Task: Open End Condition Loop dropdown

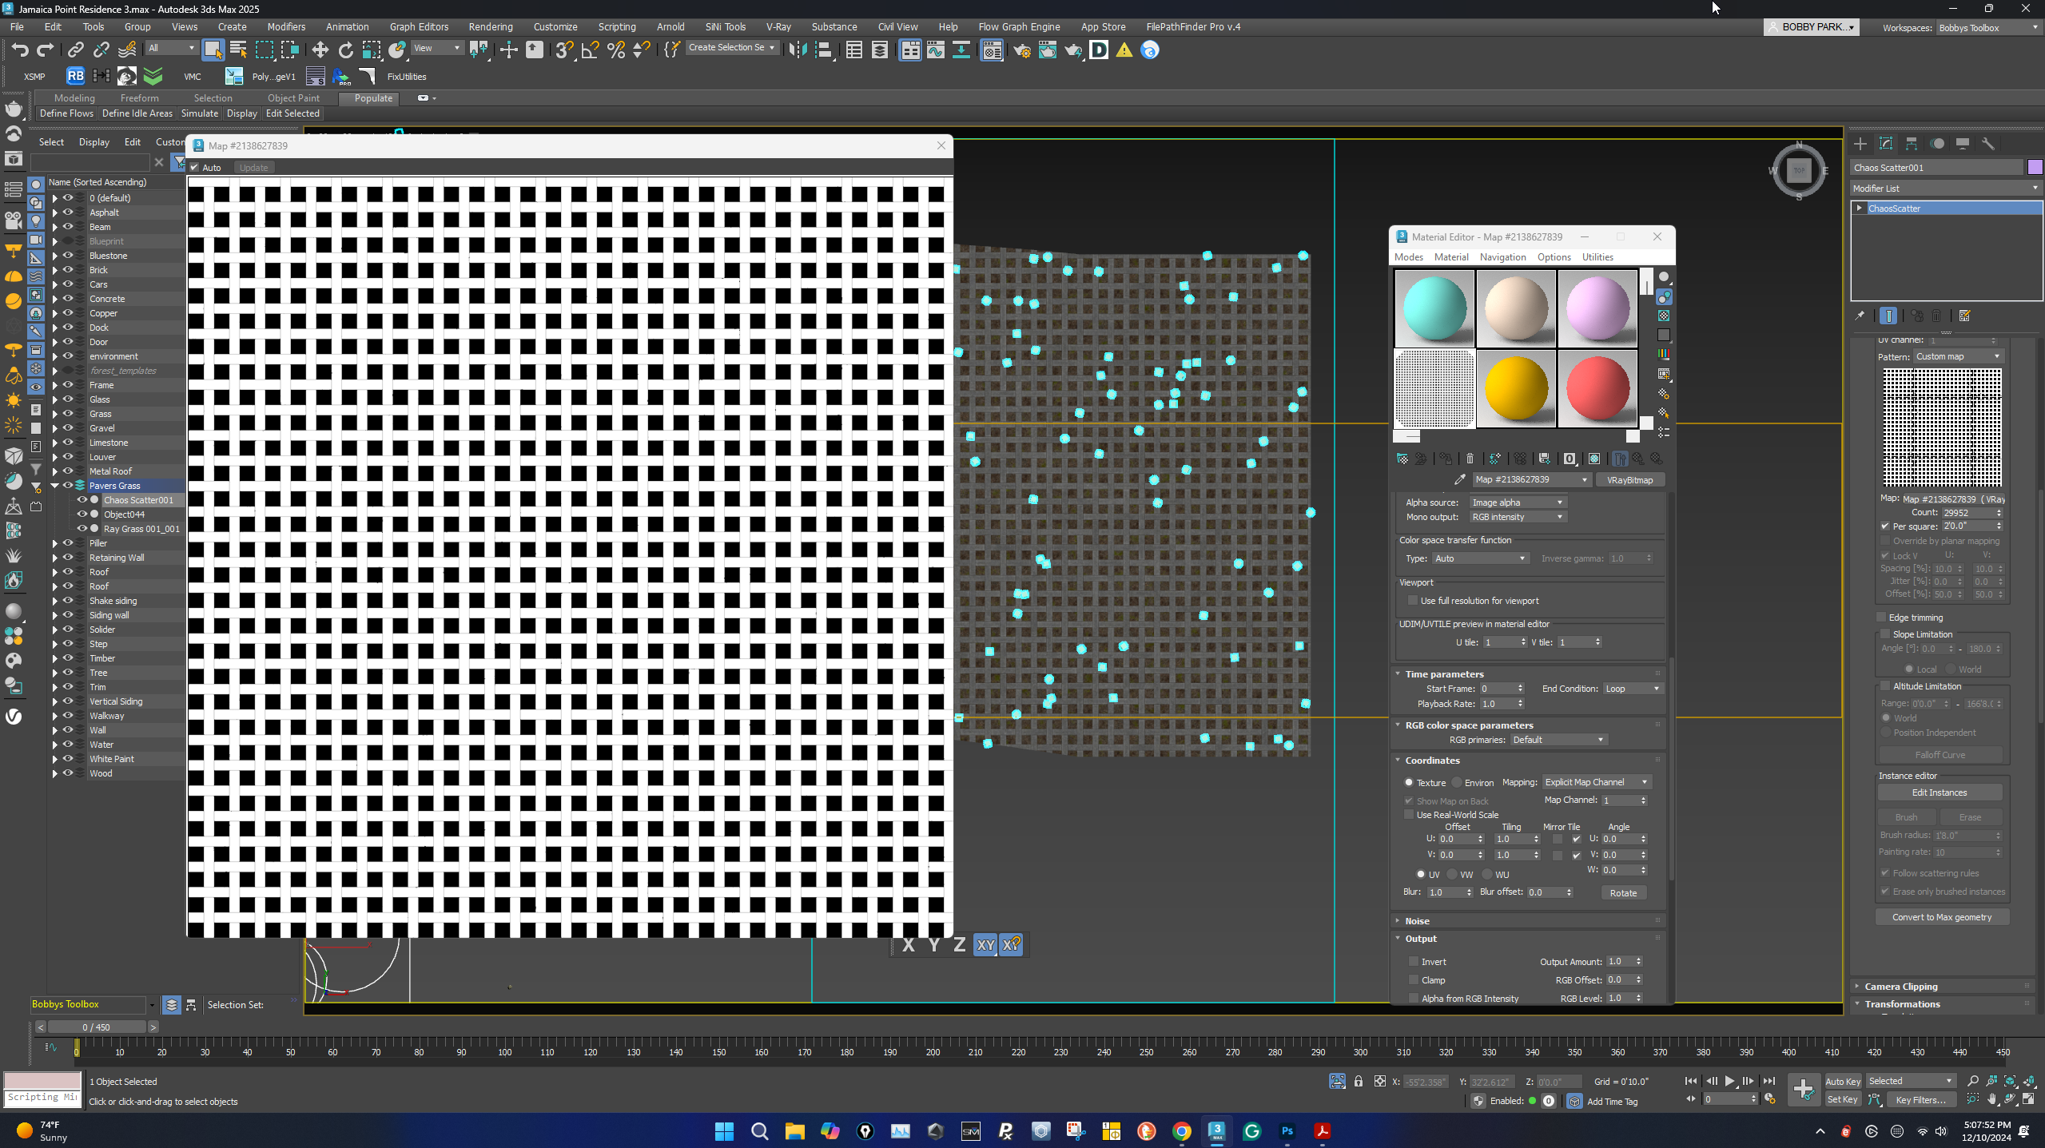Action: click(1632, 689)
